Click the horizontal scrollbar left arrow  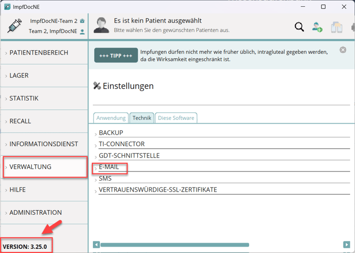pos(96,245)
